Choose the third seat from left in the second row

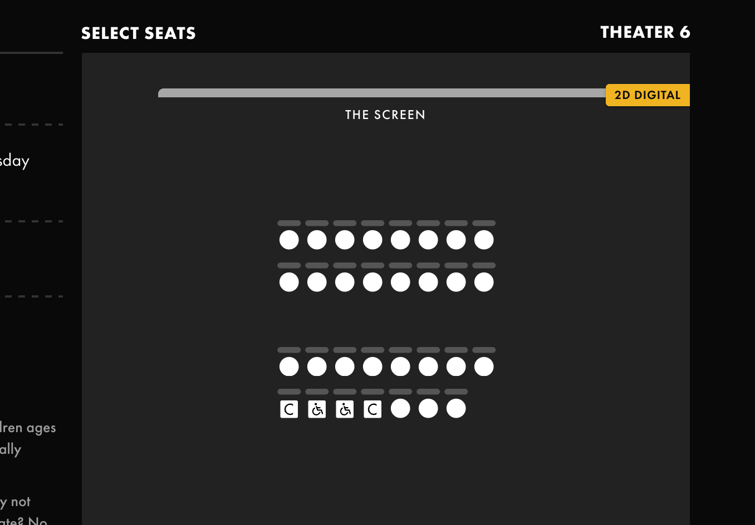345,282
